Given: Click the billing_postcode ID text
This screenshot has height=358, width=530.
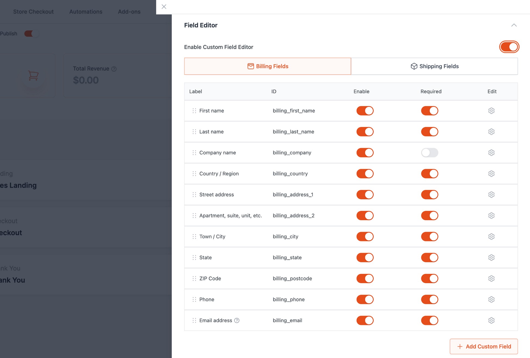Looking at the screenshot, I should tap(292, 279).
